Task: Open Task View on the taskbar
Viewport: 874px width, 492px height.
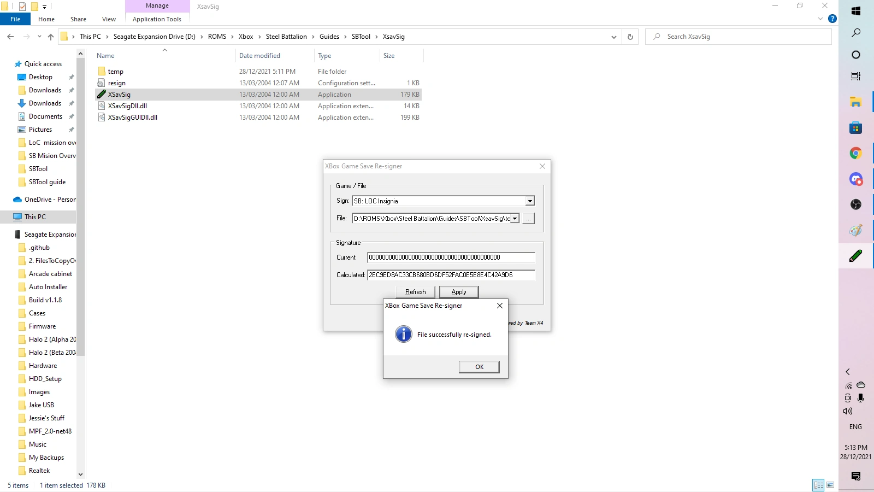Action: (x=856, y=77)
